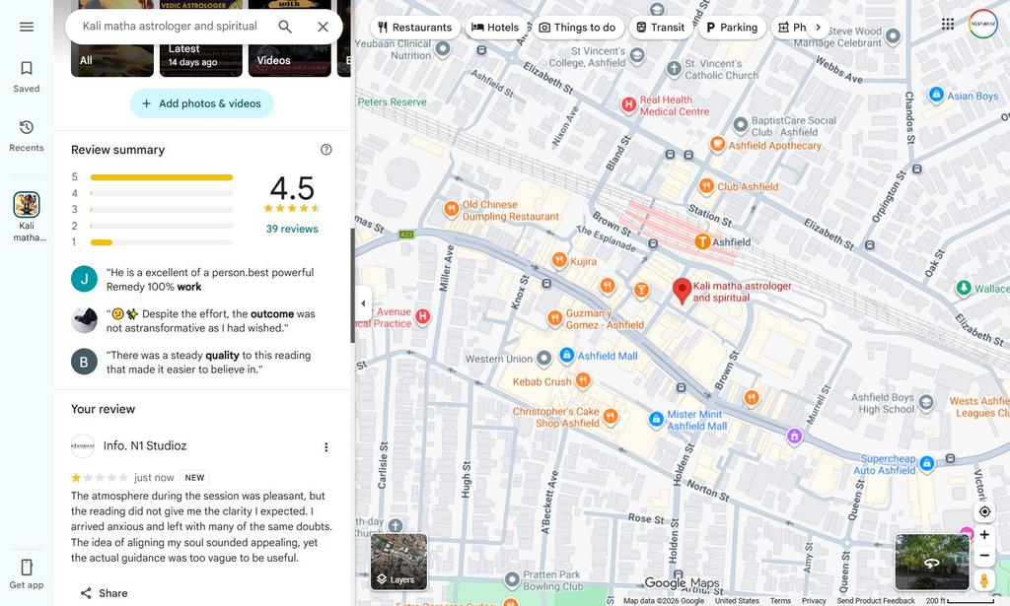This screenshot has width=1010, height=606.
Task: Open review snippet mentioning 'quality'
Action: coord(209,362)
